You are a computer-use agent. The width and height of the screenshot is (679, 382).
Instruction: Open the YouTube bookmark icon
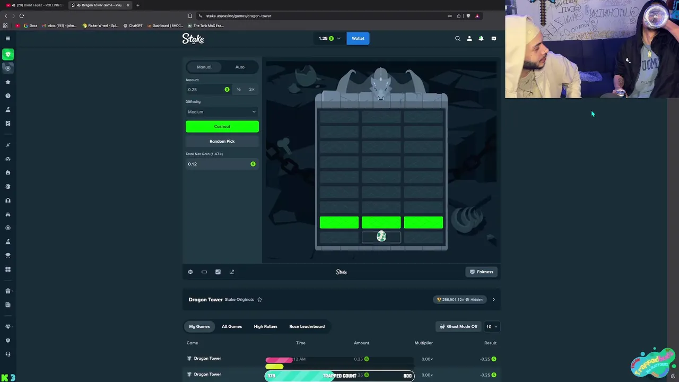[18, 25]
